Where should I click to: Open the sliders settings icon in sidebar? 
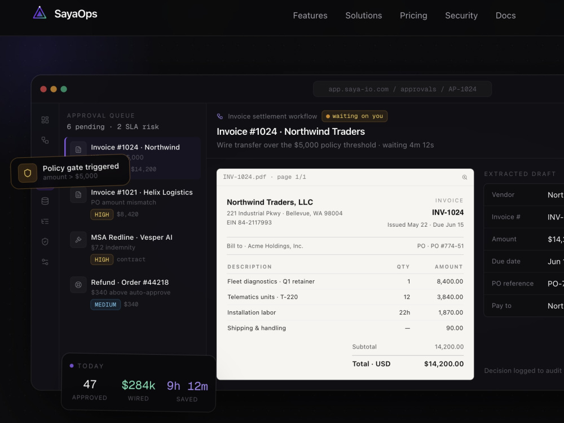(45, 262)
